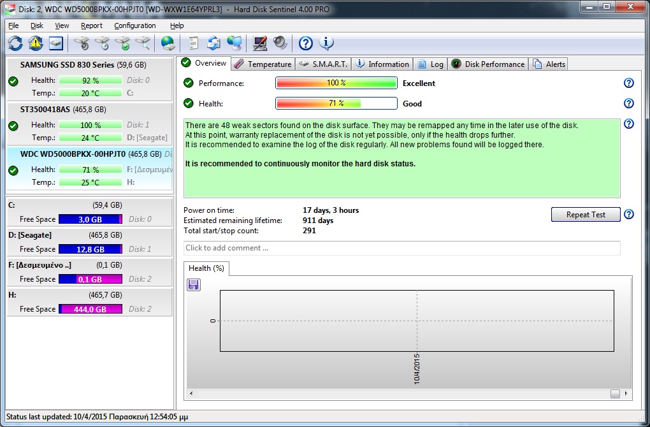The height and width of the screenshot is (427, 650).
Task: Click the toolbar info bubble icon
Action: tap(326, 43)
